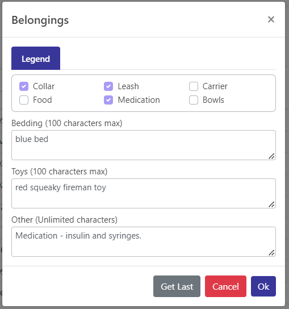Confirm with the Ok button
Image resolution: width=289 pixels, height=309 pixels.
pyautogui.click(x=263, y=286)
